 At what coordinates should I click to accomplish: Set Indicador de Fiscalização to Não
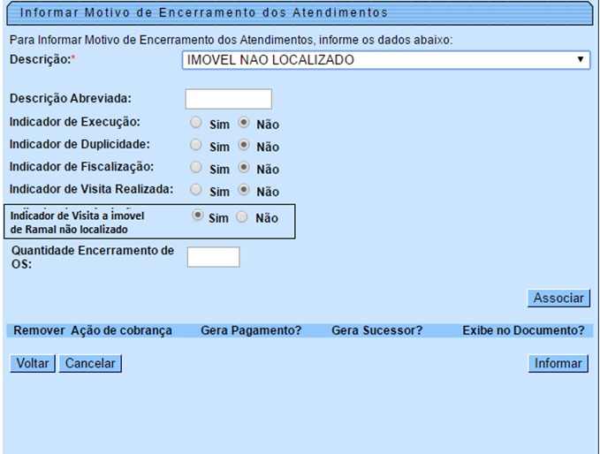tap(245, 167)
